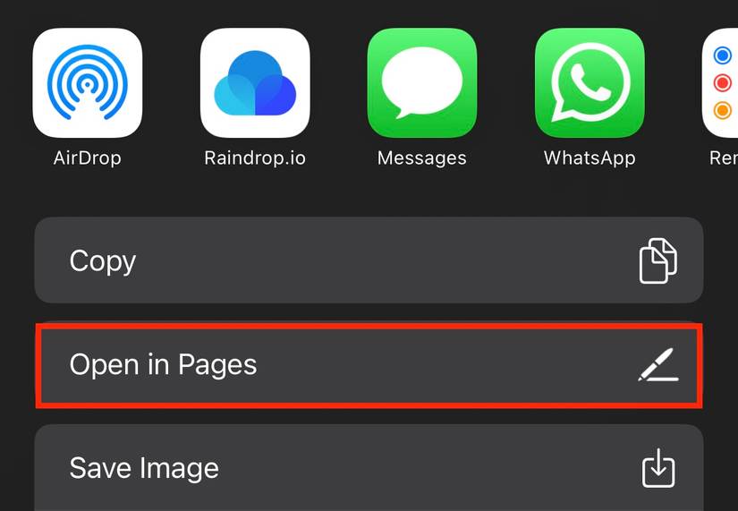
Task: Click the blue dot inside the Reminders icon
Action: pos(723,55)
